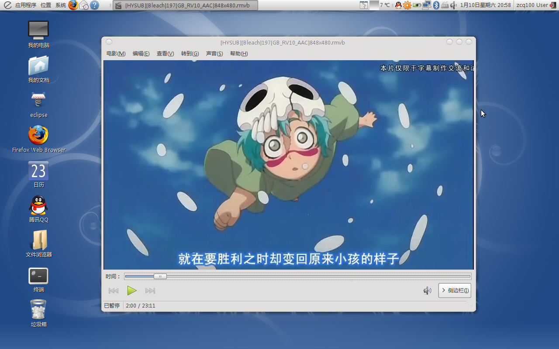Click the window menu button on player titlebar

tap(109, 42)
